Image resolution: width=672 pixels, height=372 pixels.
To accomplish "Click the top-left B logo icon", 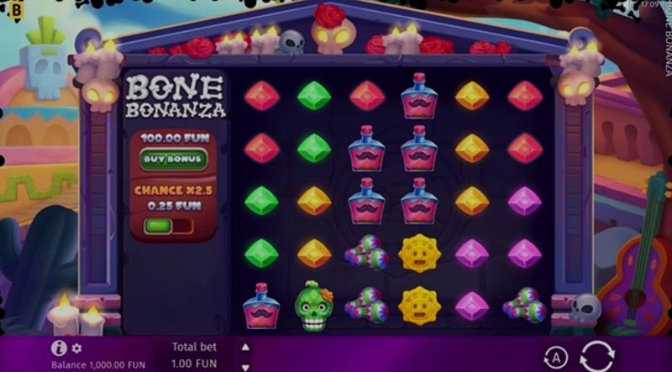I will [x=15, y=11].
